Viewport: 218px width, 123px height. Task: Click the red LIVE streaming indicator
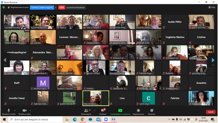coord(62,7)
